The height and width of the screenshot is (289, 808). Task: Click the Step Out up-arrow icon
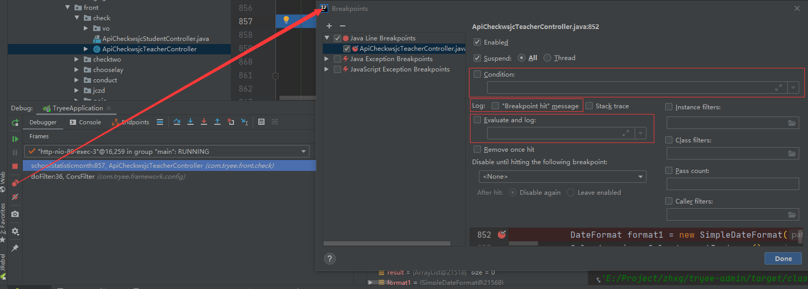coord(217,122)
